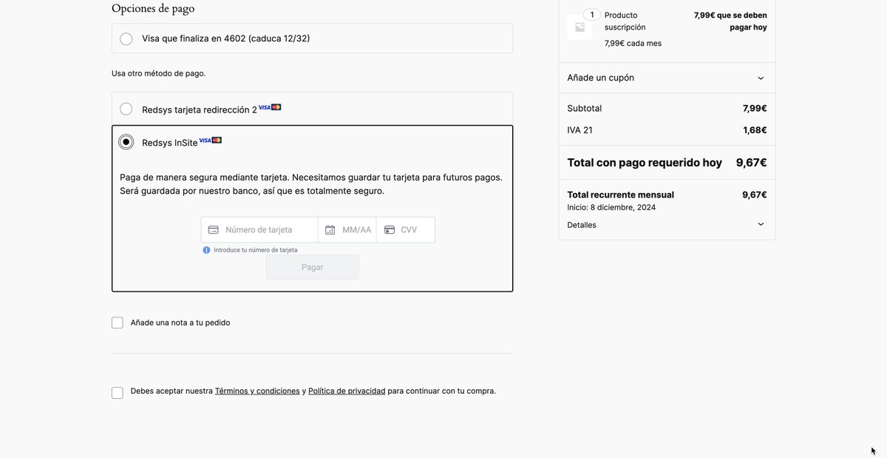Accept the terms and privacy checkbox
The image size is (887, 458).
pos(117,392)
